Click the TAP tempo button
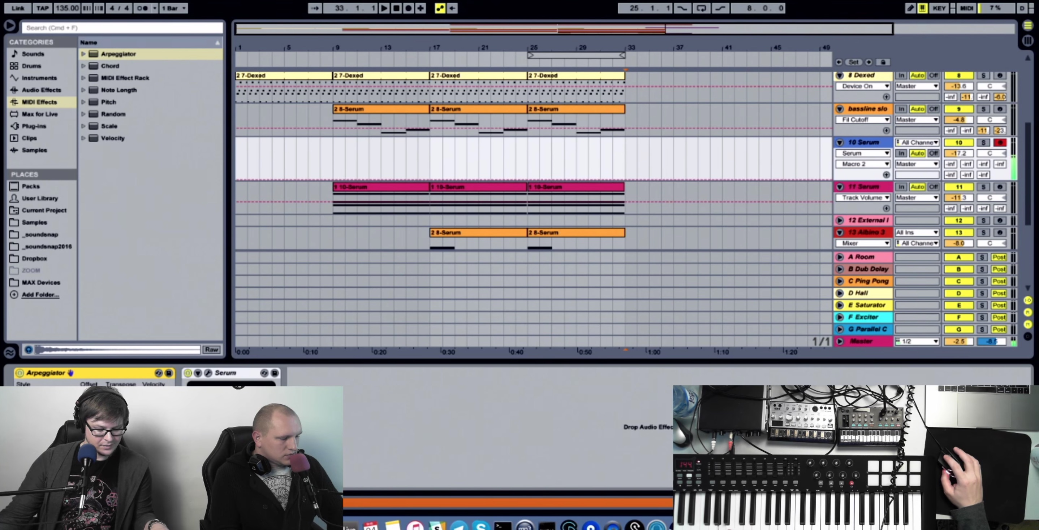Screen dimensions: 1039x530 tap(42, 8)
